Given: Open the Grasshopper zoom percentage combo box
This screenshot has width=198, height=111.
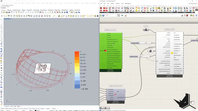Looking at the screenshot, I should click(111, 15).
